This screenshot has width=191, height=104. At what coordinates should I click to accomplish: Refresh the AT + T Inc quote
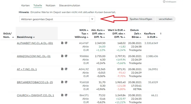(x=66, y=69)
